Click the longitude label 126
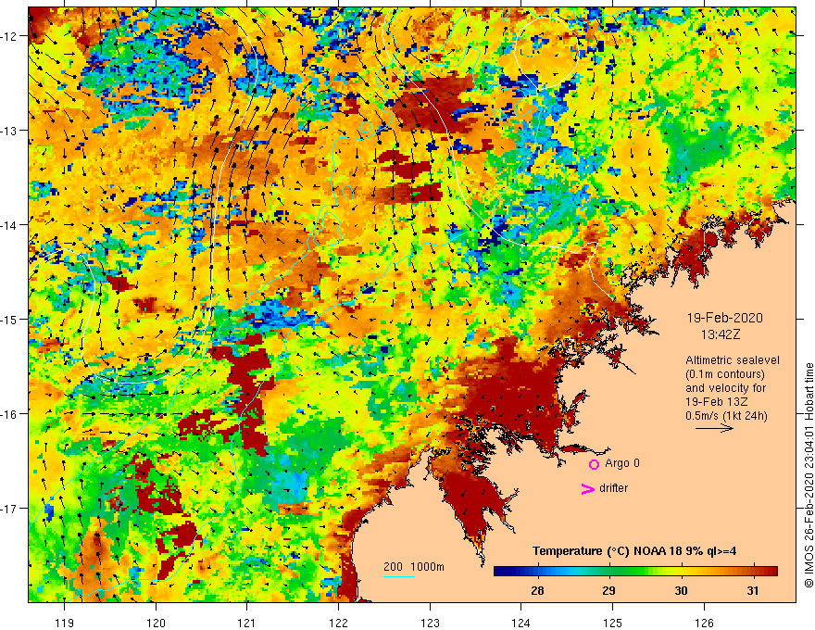The height and width of the screenshot is (630, 815). pyautogui.click(x=704, y=623)
